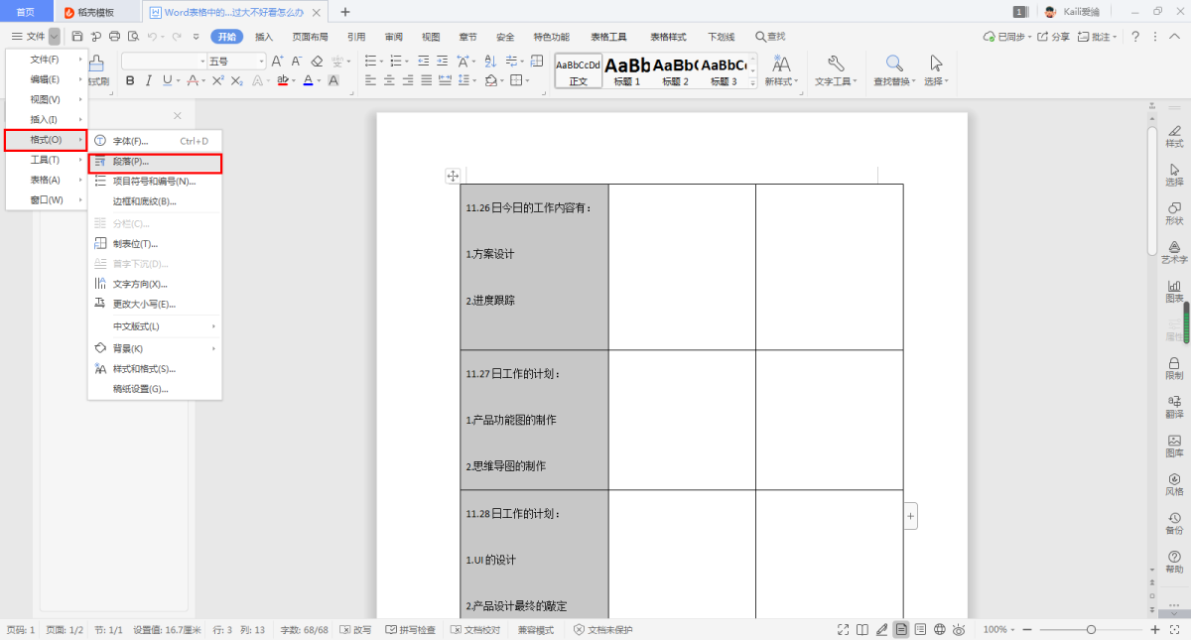This screenshot has height=640, width=1191.
Task: Select 段落(P)... from the format menu
Action: click(x=154, y=161)
